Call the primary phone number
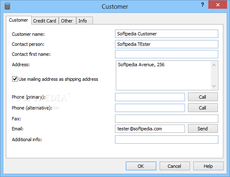 tap(203, 97)
